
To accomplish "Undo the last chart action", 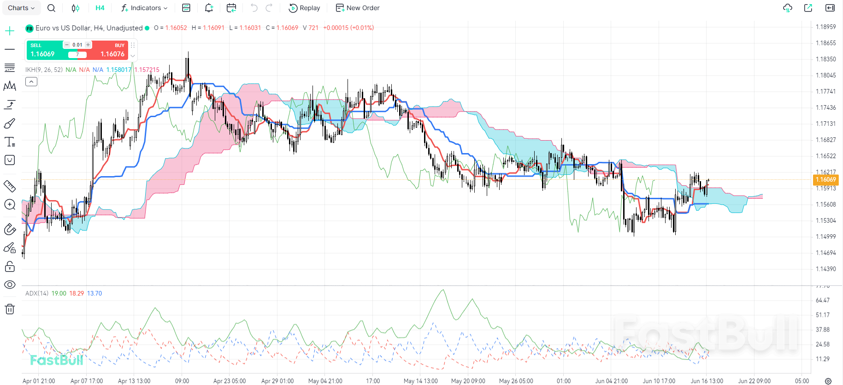I will [254, 8].
